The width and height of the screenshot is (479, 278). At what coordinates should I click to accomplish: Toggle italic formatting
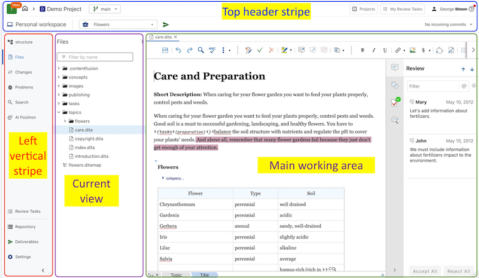tap(374, 50)
